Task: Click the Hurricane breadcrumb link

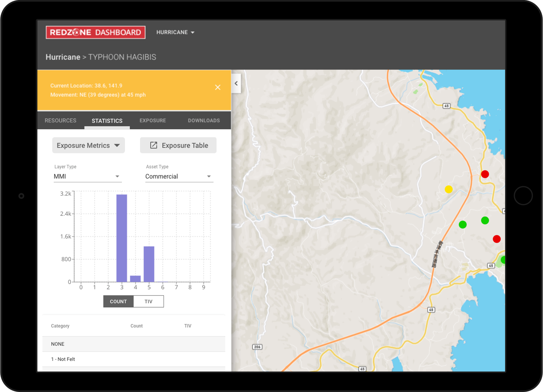Action: [63, 57]
